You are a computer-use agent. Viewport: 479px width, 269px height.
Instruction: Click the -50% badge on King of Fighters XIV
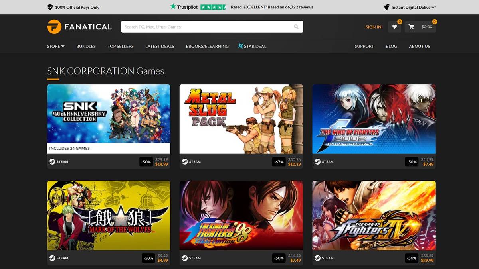(x=412, y=258)
